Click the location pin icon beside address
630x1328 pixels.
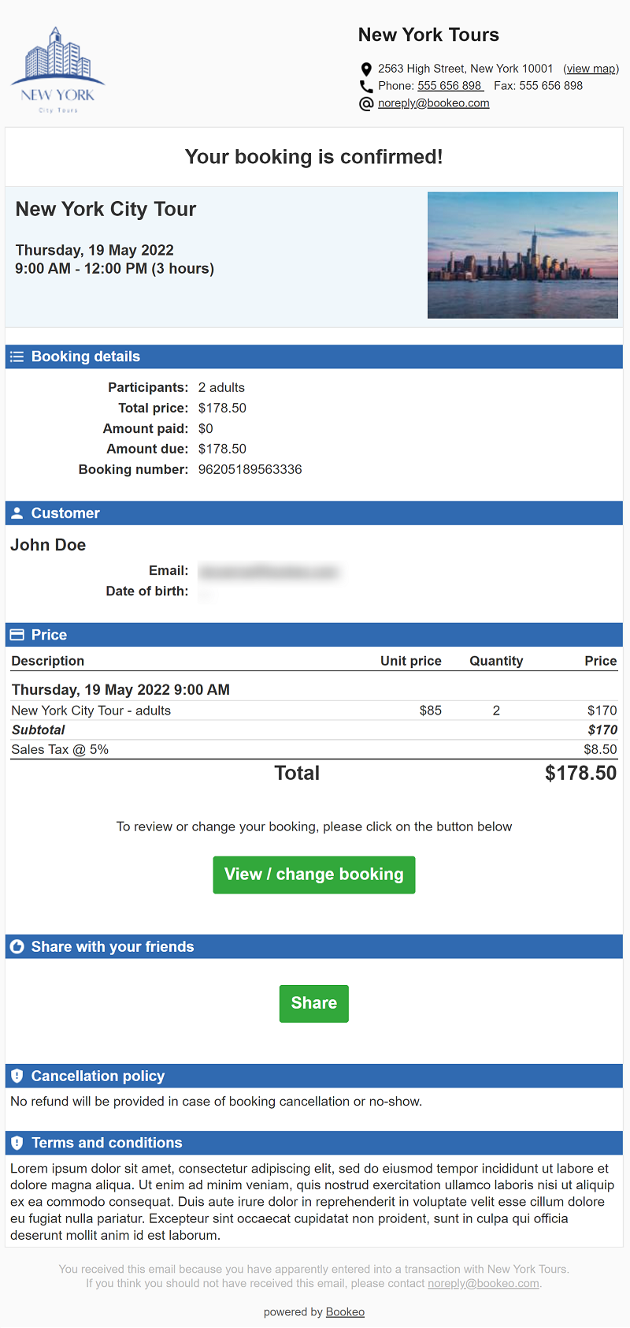366,69
